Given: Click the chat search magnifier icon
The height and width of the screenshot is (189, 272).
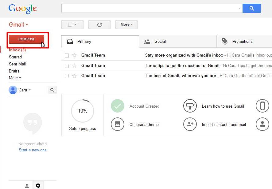Looking at the screenshot, I should tap(52, 90).
